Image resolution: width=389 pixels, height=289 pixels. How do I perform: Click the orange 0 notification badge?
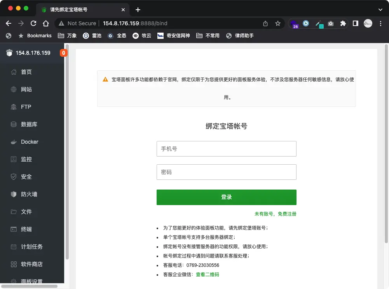tap(63, 53)
